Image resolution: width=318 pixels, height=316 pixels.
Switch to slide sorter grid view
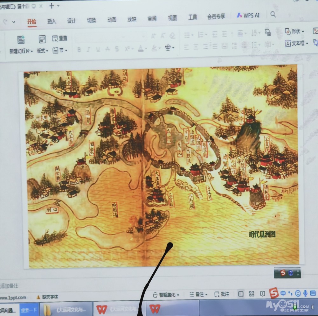click(x=252, y=294)
